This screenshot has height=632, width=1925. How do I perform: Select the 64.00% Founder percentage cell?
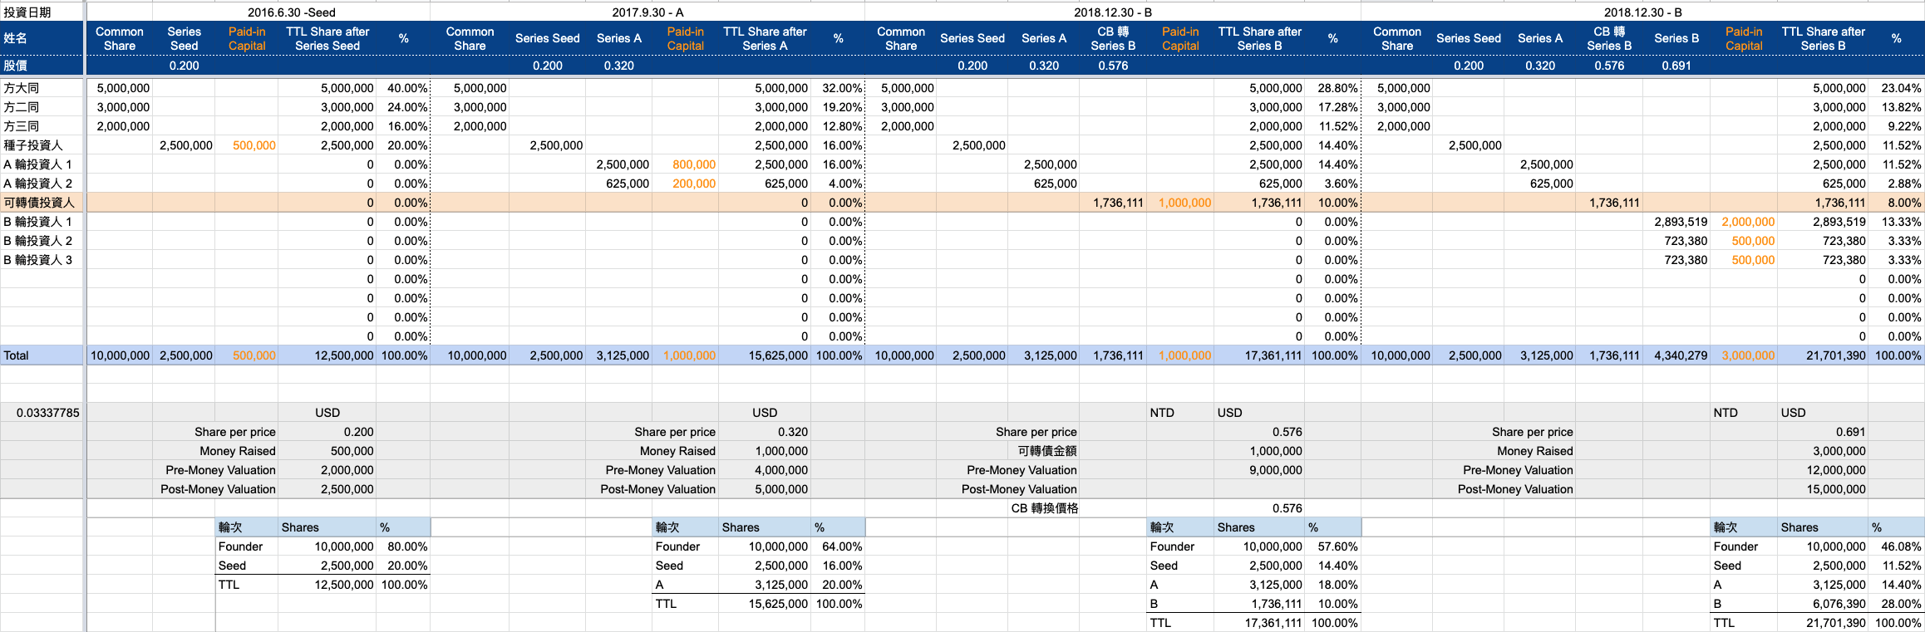(838, 546)
